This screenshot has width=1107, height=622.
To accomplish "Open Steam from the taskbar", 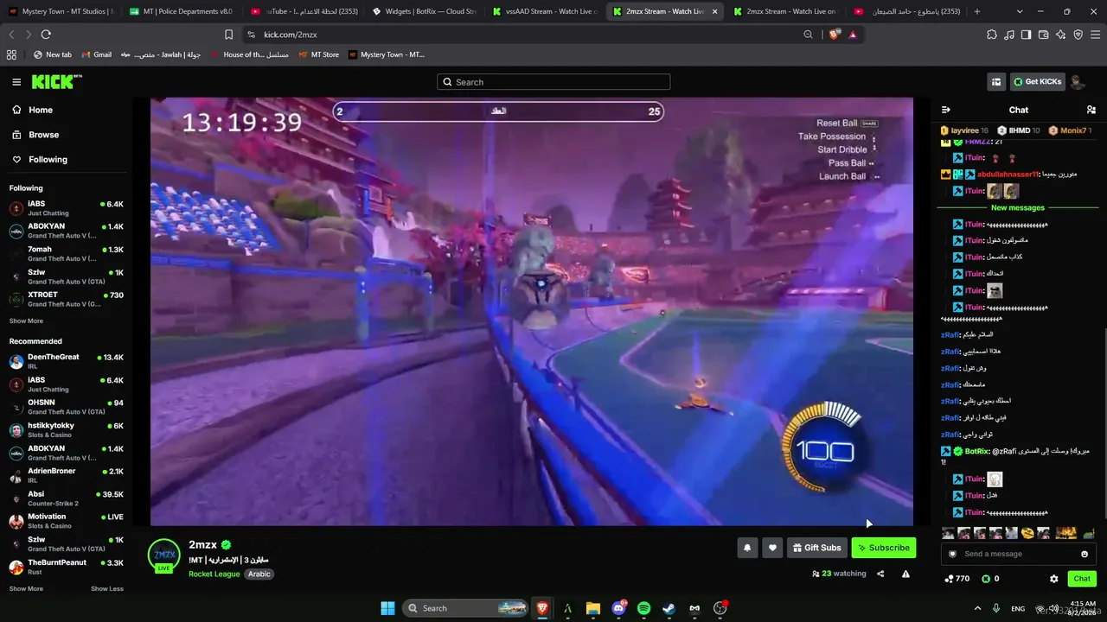I will 669,608.
